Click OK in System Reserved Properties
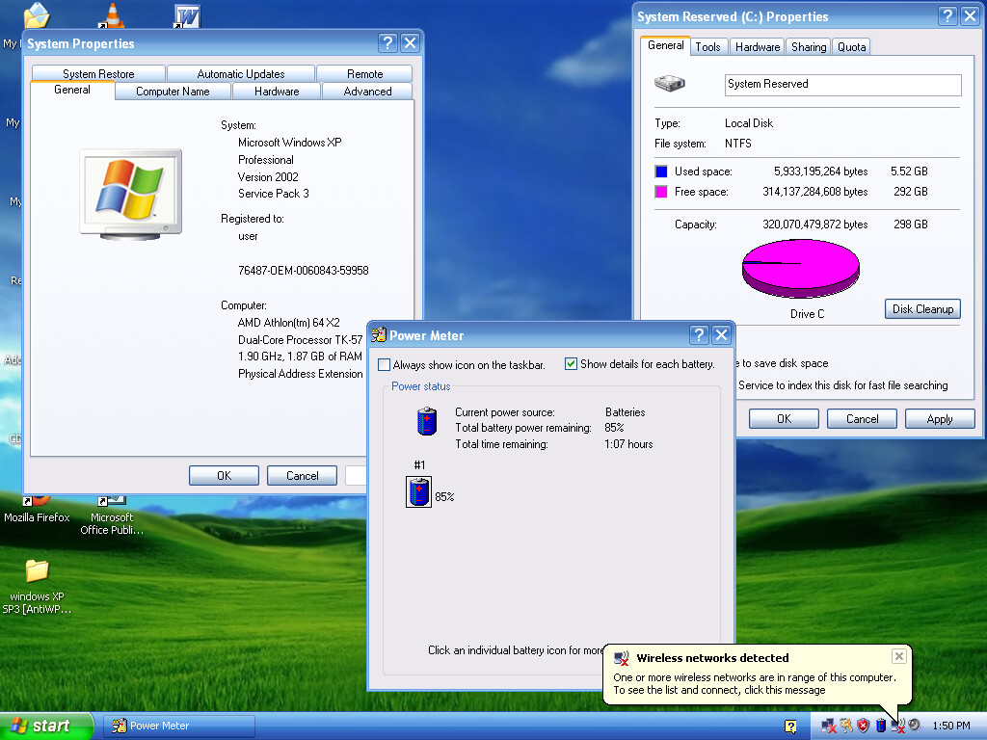 tap(784, 418)
